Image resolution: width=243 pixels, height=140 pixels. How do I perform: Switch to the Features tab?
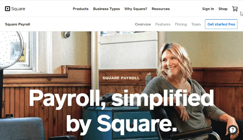pyautogui.click(x=163, y=24)
